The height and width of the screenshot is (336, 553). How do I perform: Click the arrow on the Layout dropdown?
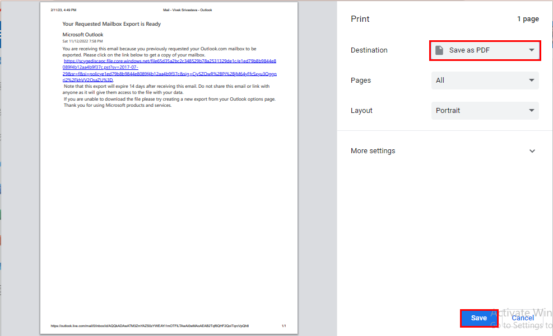pos(531,111)
